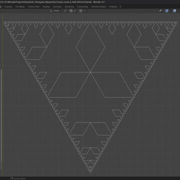
Task: Switch to the Animation workspace
Action: coord(57,6)
